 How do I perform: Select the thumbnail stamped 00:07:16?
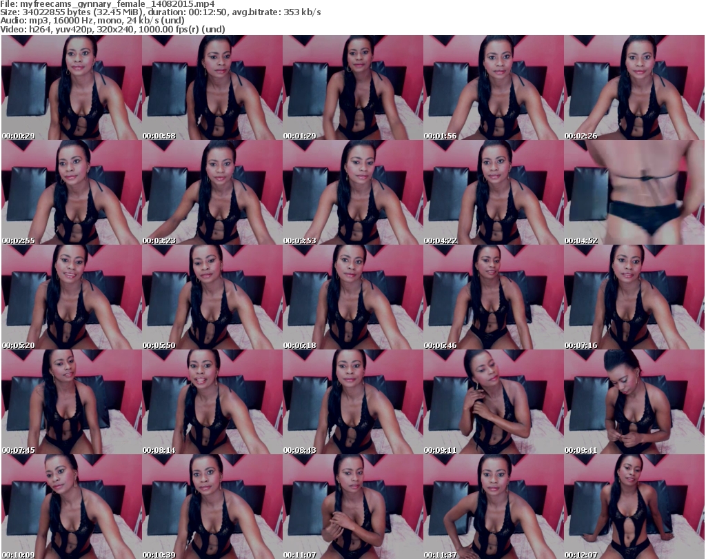pos(634,298)
